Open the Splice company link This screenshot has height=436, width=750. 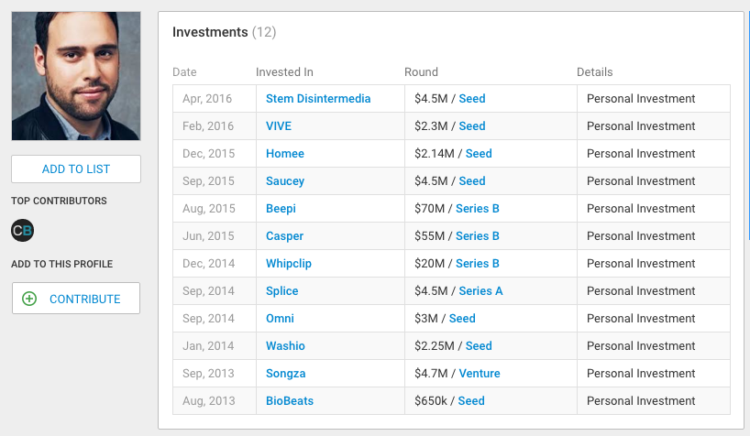pos(282,291)
